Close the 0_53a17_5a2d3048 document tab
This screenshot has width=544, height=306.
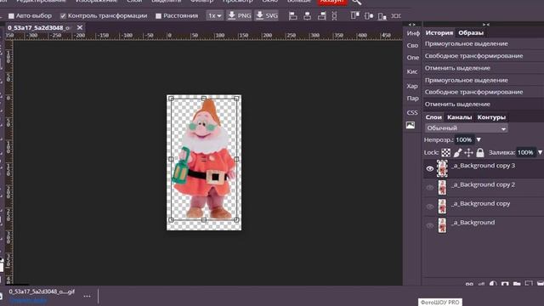click(x=80, y=27)
